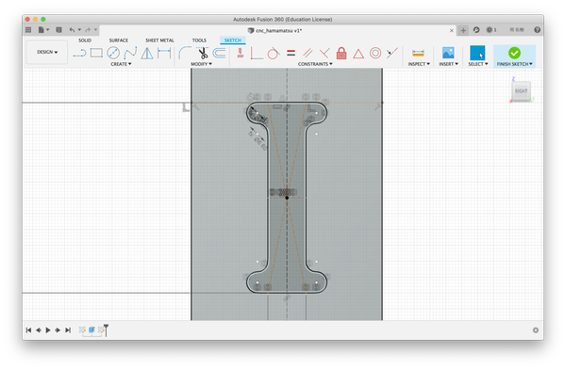
Task: Click the green Finish Sketch checkmark
Action: [x=514, y=53]
